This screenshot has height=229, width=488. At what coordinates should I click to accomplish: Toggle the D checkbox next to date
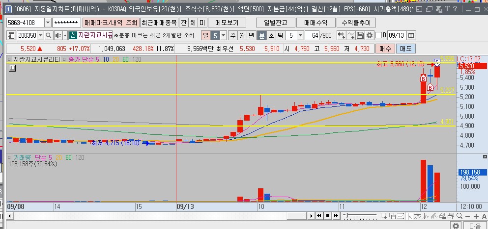[x=378, y=35]
